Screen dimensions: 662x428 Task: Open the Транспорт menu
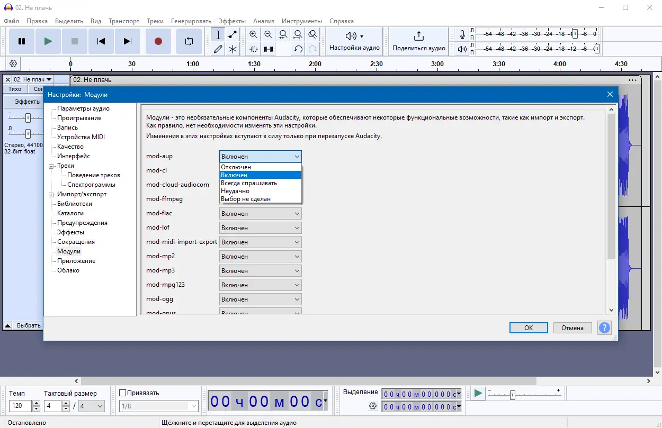[x=124, y=21]
